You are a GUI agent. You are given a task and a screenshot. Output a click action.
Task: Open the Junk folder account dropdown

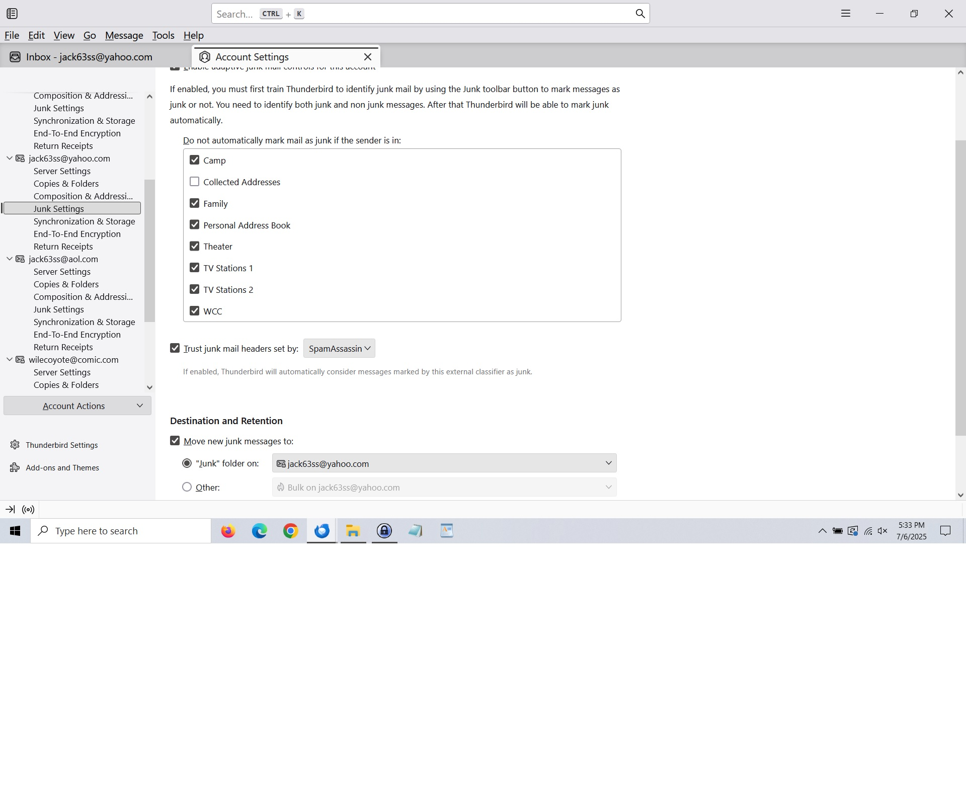coord(444,463)
